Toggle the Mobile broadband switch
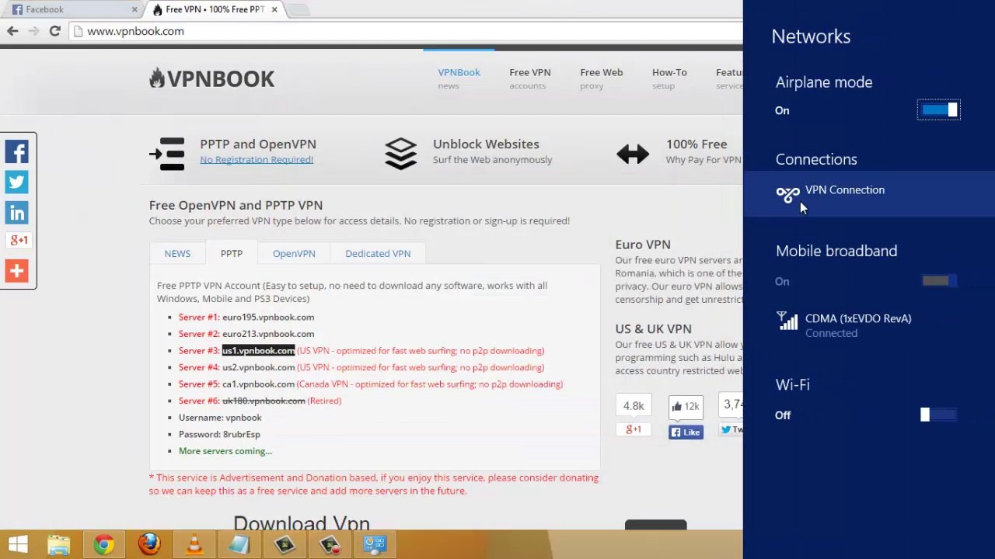This screenshot has width=995, height=559. (x=939, y=280)
